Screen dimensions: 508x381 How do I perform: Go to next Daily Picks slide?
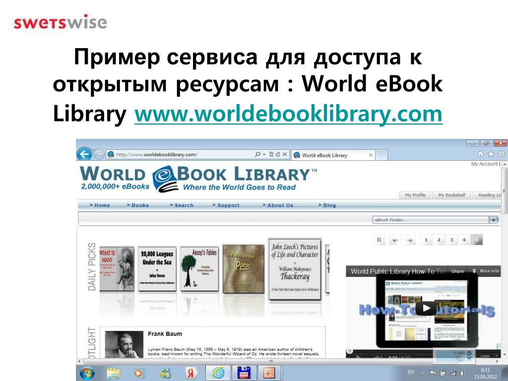pos(410,240)
